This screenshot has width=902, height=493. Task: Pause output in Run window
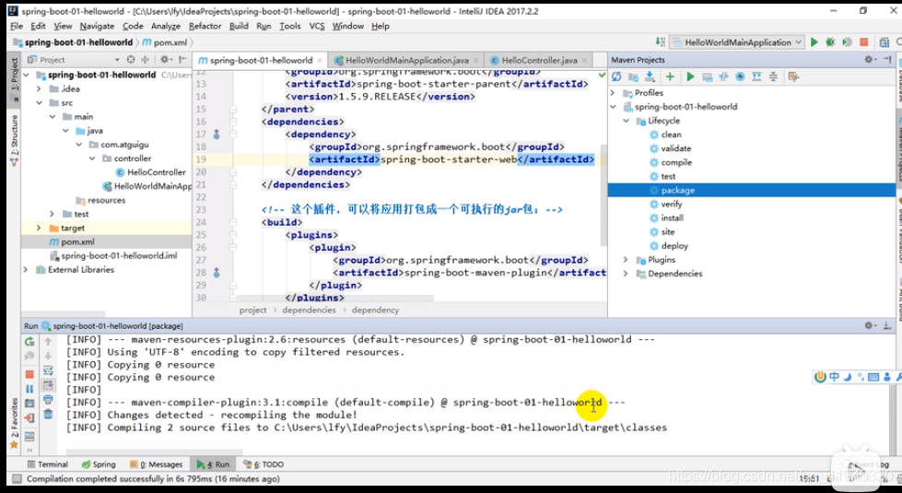tap(29, 390)
